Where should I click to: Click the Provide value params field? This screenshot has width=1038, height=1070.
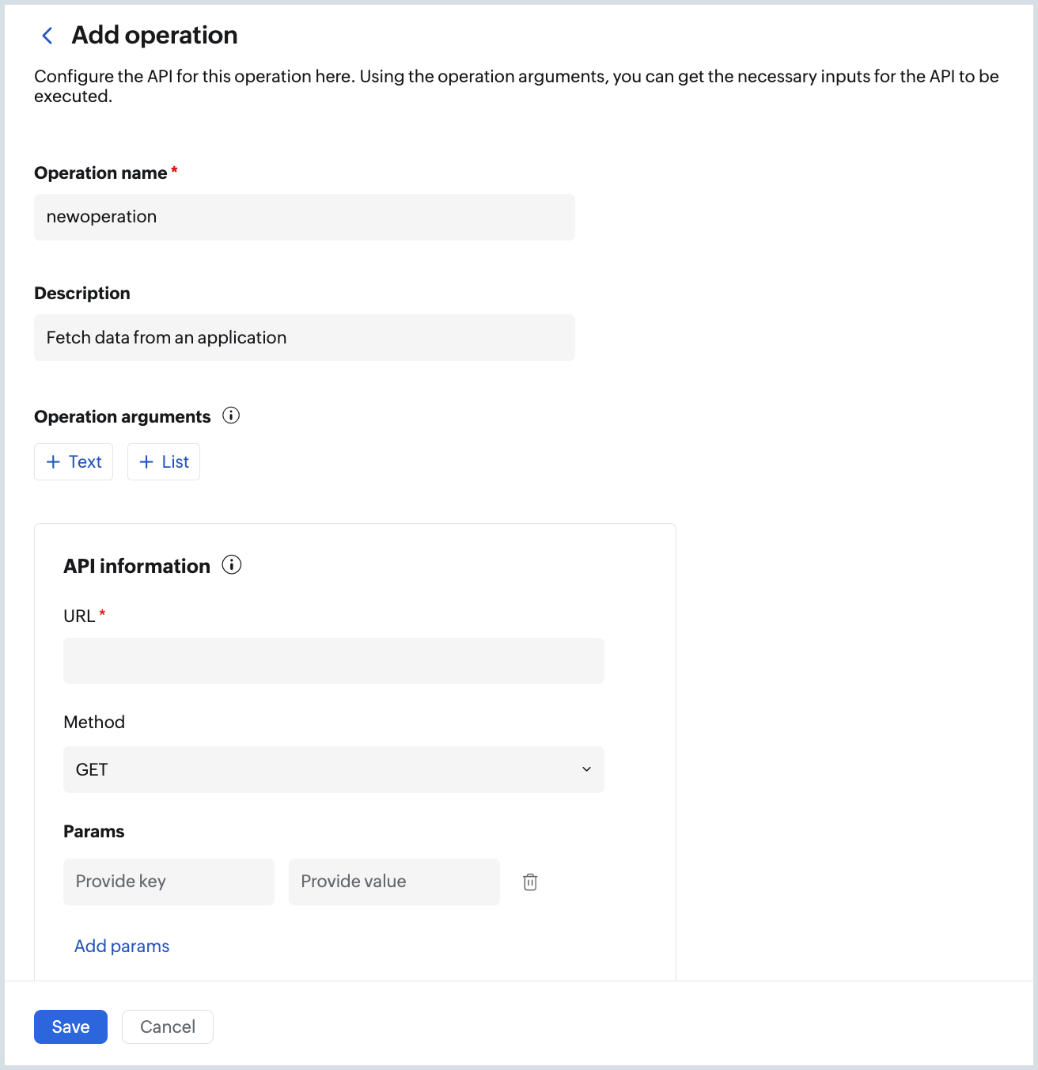point(394,882)
